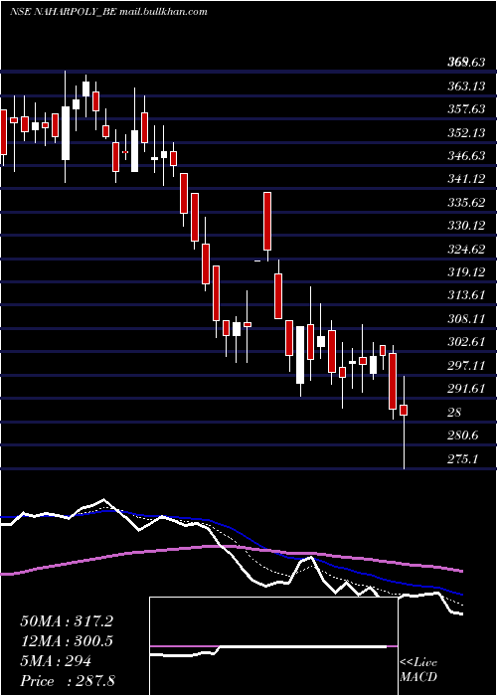497x696 pixels.
Task: Click the last candlestick with long lower wick
Action: pyautogui.click(x=404, y=423)
